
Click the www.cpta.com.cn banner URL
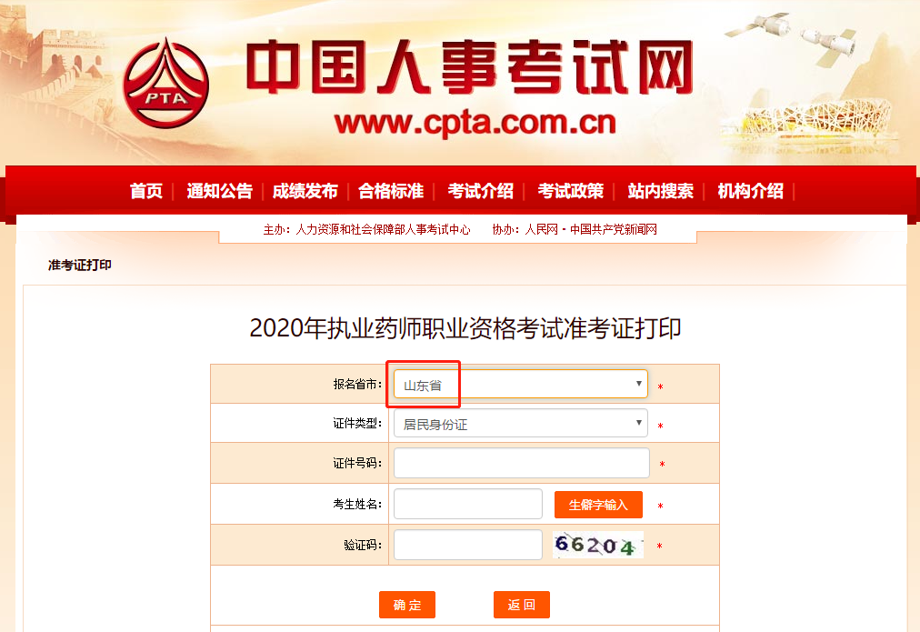pos(475,122)
